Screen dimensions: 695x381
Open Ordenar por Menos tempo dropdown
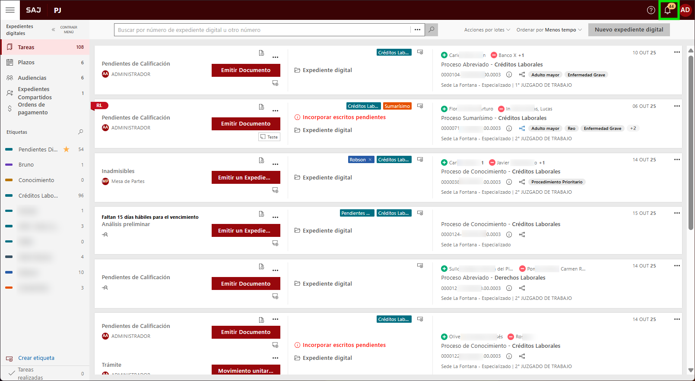(x=549, y=30)
